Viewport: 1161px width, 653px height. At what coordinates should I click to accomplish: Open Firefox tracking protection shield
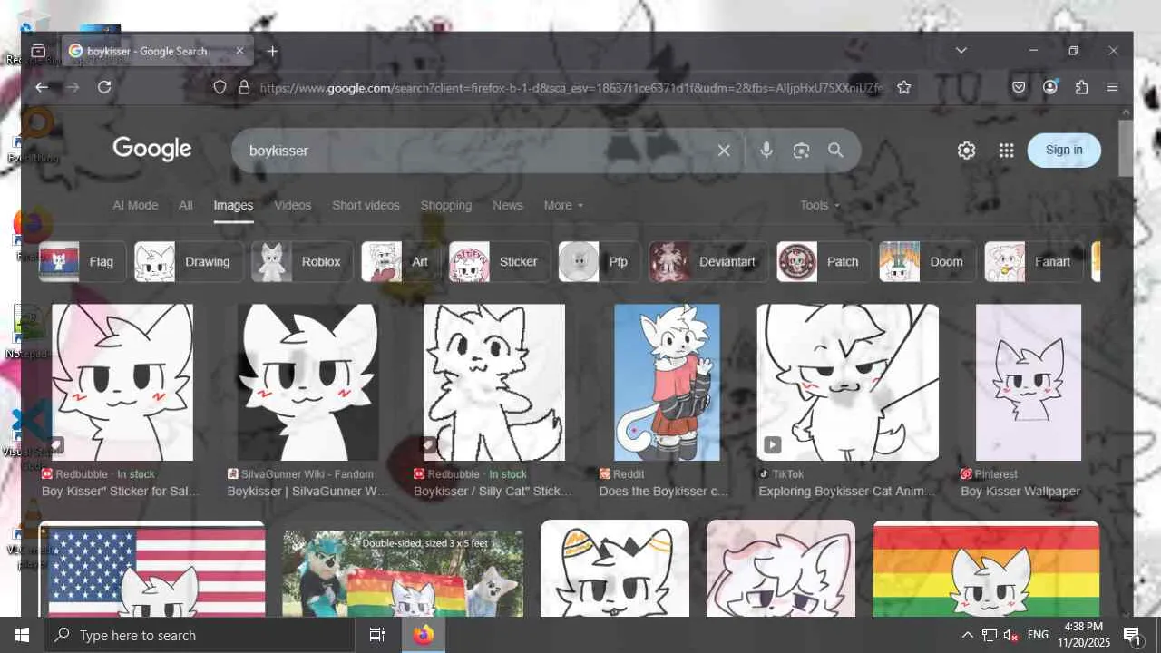220,87
